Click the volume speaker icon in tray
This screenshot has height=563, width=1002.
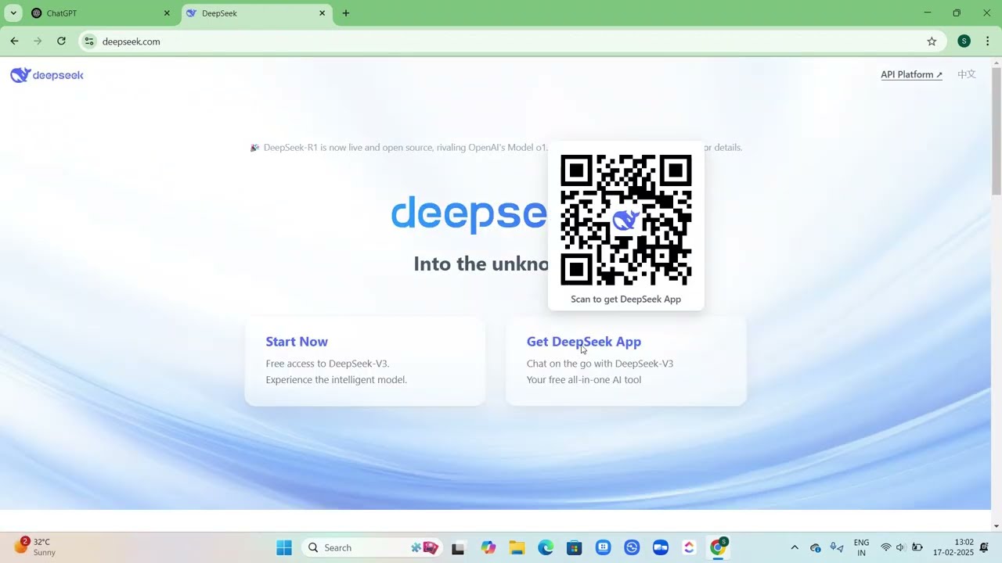[901, 547]
